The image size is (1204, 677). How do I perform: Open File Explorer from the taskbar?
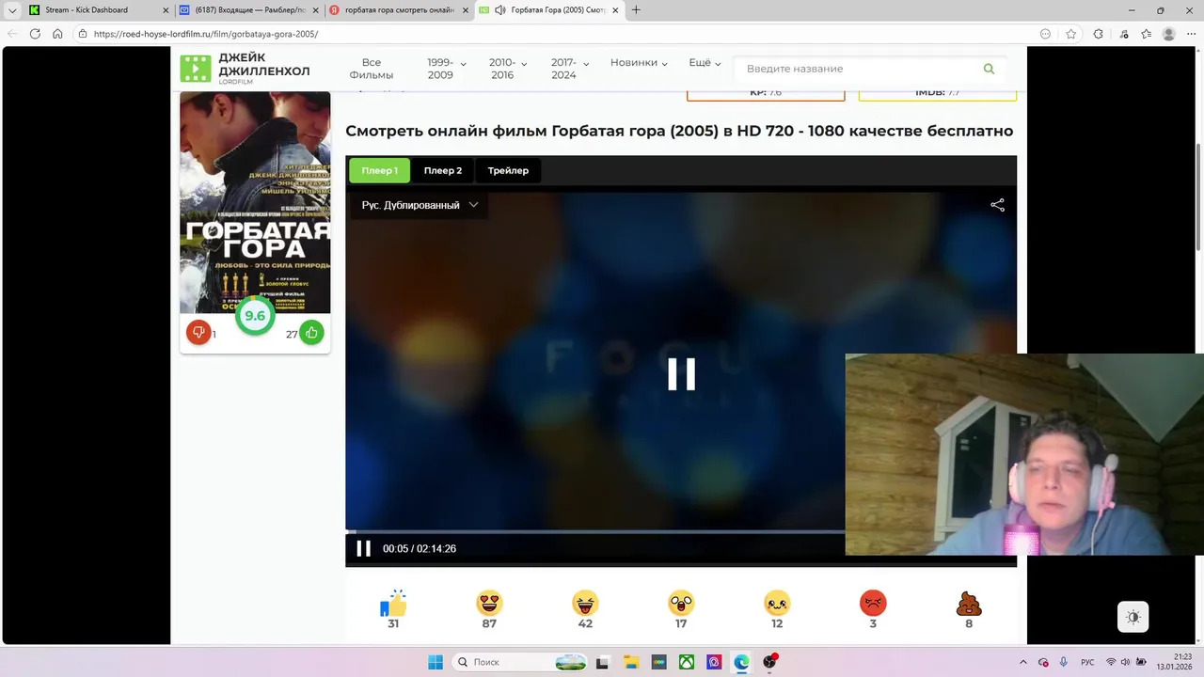click(630, 662)
